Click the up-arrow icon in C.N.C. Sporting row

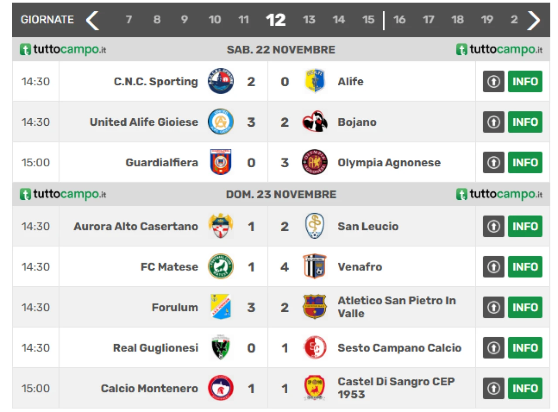tap(493, 81)
